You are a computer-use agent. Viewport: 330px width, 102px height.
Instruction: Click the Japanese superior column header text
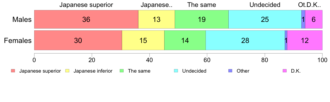pos(86,5)
